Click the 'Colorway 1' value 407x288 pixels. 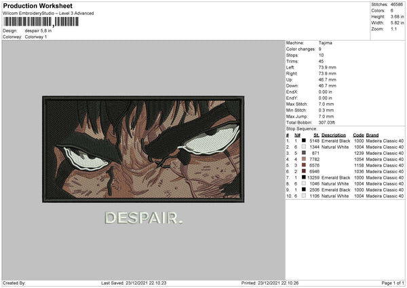(x=36, y=37)
